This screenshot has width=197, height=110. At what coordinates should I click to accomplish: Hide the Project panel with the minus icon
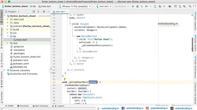click(48, 12)
